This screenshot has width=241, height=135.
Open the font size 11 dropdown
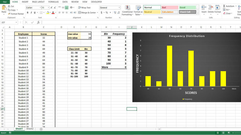click(x=48, y=7)
